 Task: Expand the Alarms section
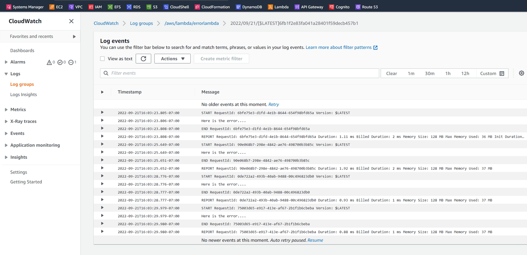pos(6,62)
